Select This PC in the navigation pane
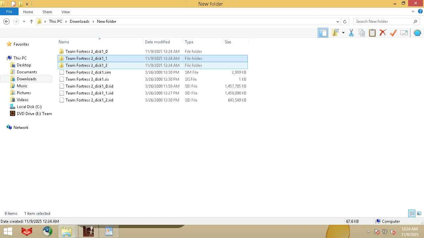 click(x=20, y=58)
